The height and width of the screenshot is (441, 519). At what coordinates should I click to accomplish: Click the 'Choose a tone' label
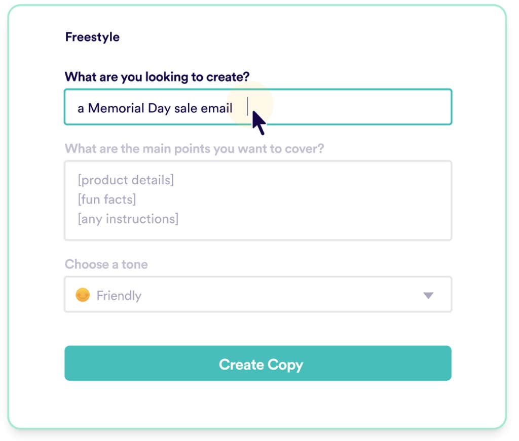[x=106, y=264]
